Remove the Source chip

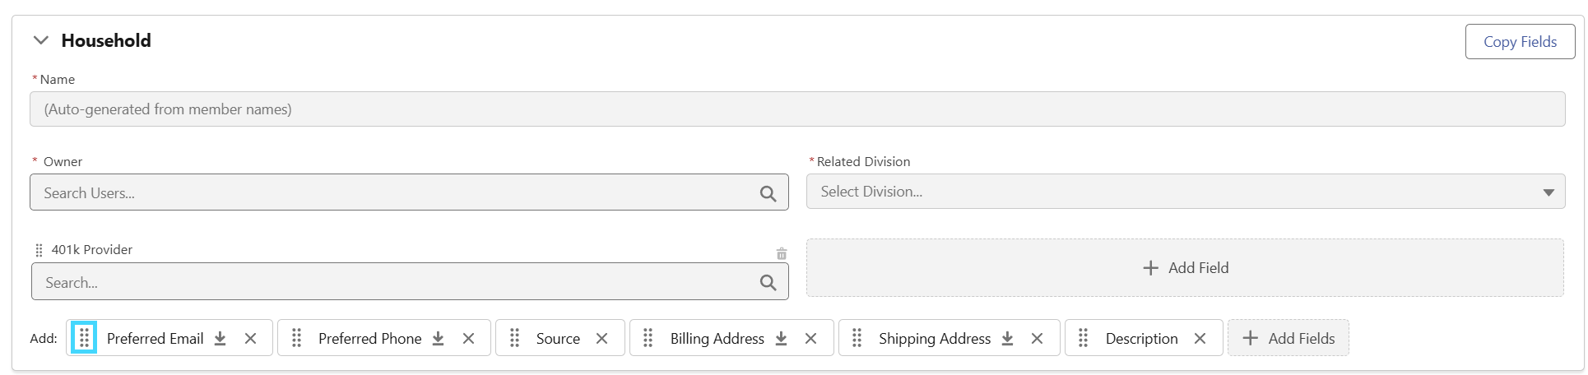tap(601, 339)
